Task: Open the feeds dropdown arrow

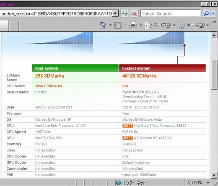Action: (126, 25)
